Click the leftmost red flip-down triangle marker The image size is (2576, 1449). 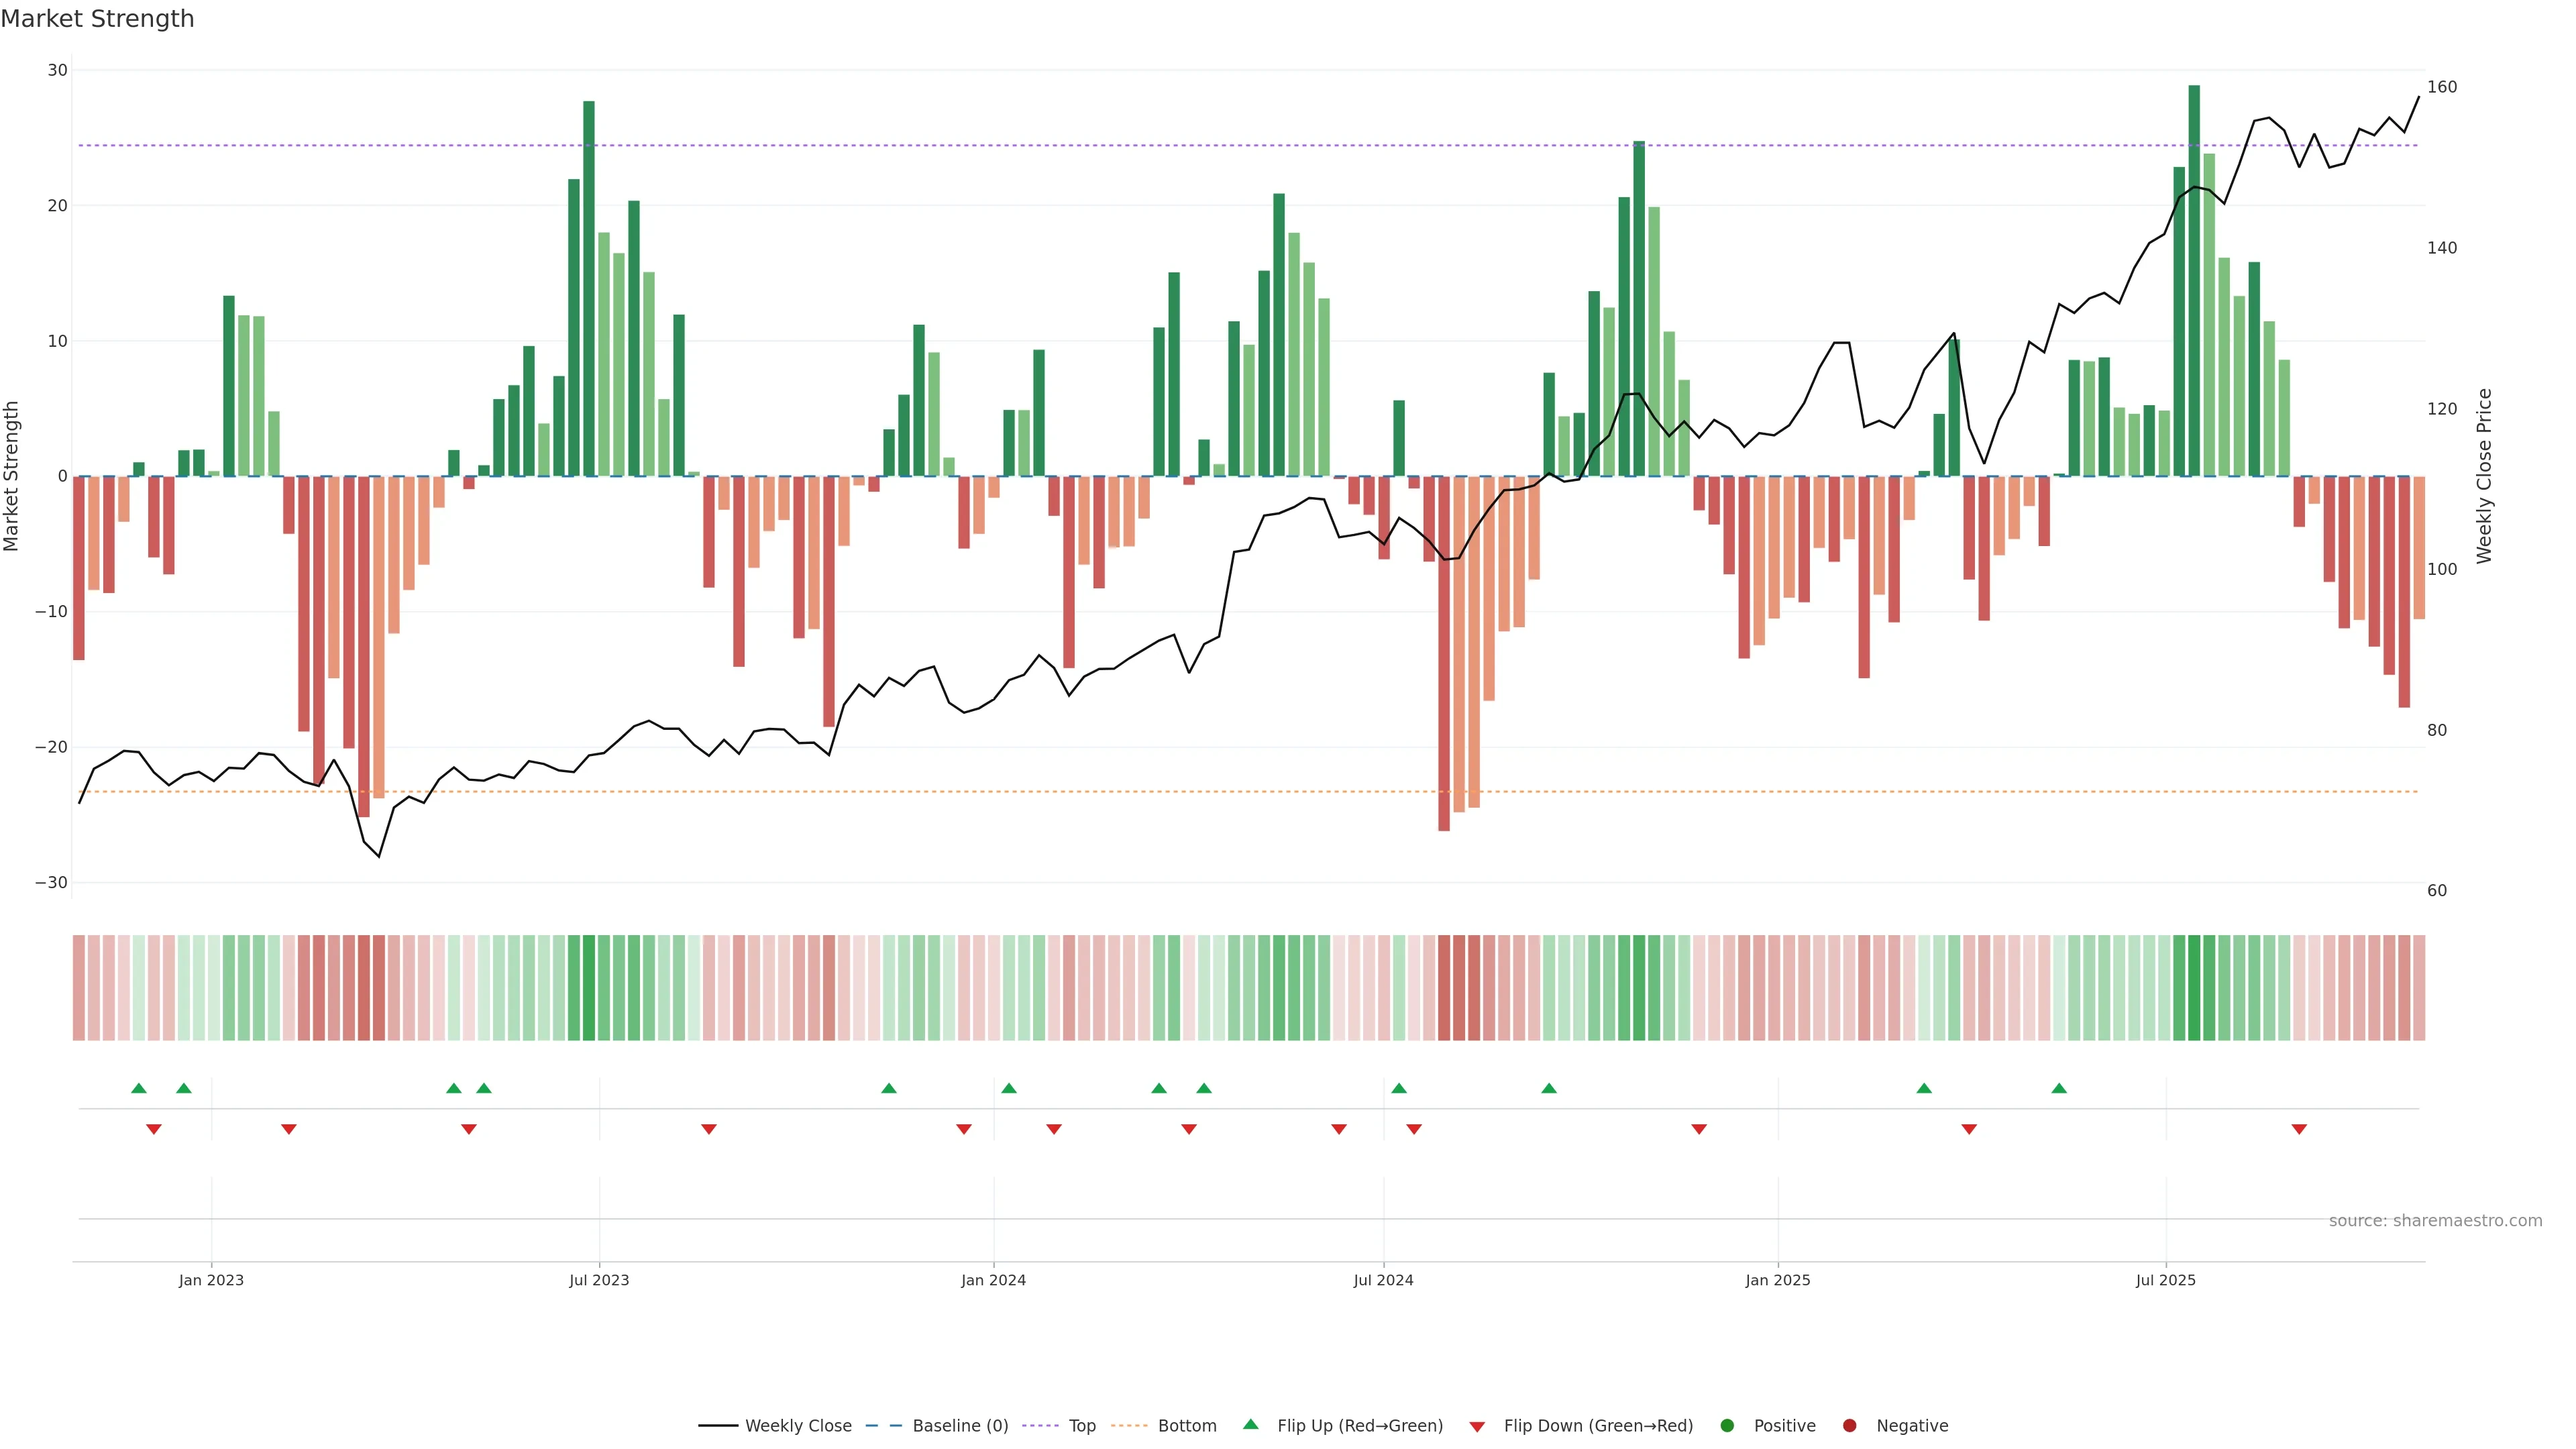154,1129
